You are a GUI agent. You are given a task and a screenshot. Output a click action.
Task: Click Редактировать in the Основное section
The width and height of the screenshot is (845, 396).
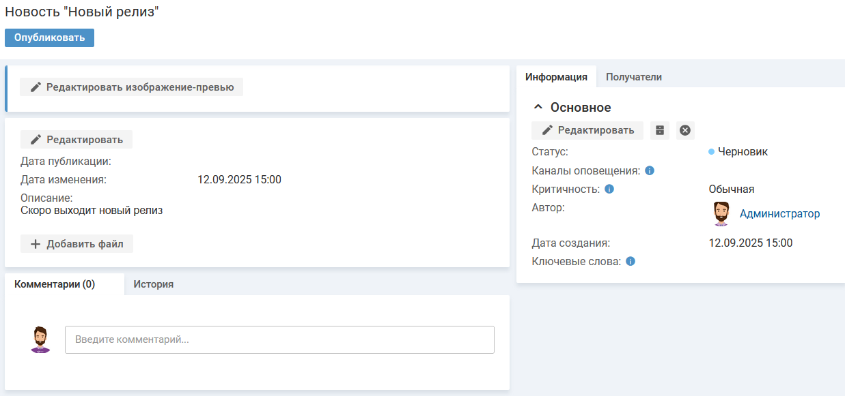587,130
